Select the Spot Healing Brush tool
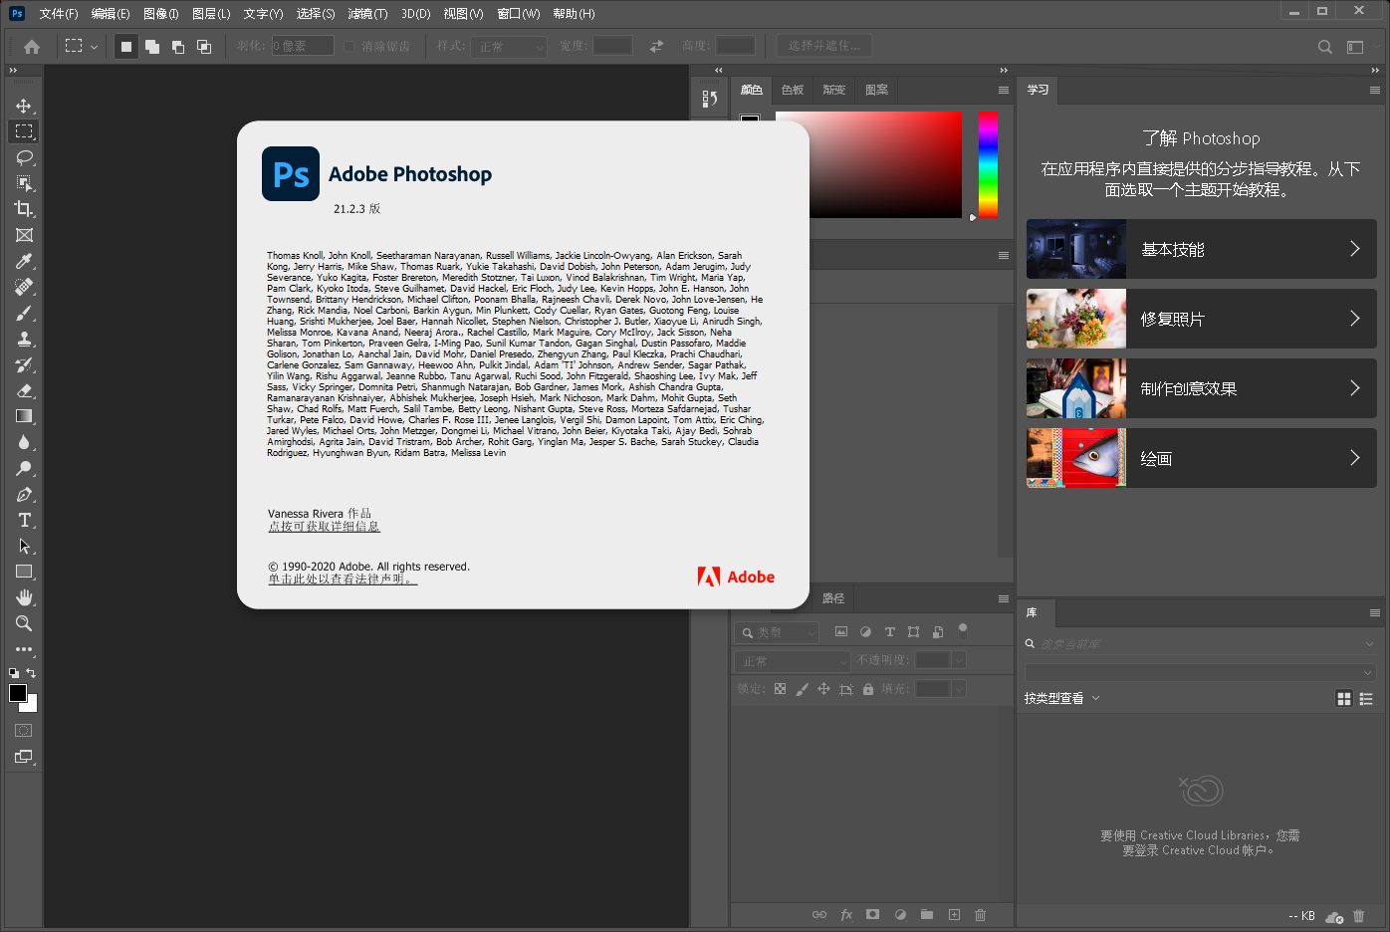Viewport: 1390px width, 932px height. tap(24, 287)
